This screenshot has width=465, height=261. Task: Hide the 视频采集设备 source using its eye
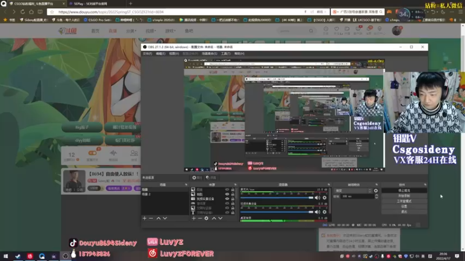click(227, 199)
